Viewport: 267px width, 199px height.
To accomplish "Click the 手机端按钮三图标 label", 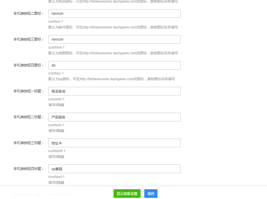I will tap(29, 39).
